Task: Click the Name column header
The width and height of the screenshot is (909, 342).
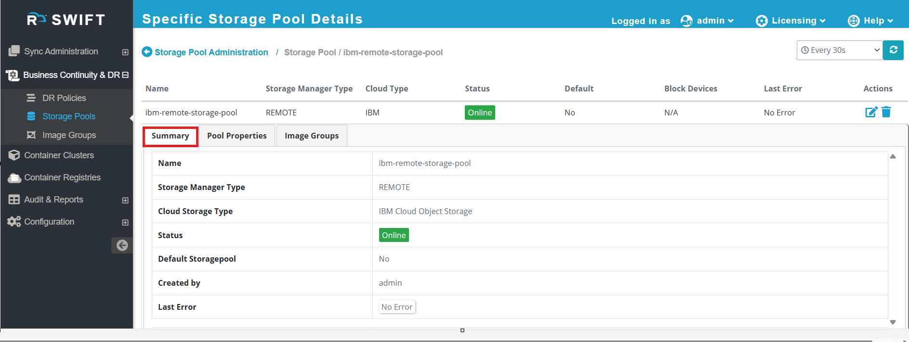Action: pos(157,89)
